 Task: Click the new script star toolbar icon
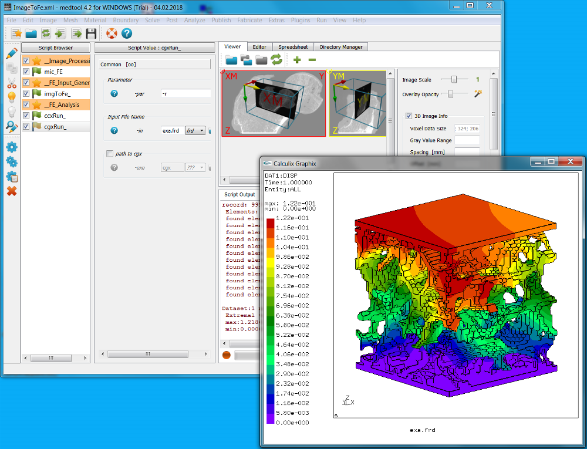(16, 33)
